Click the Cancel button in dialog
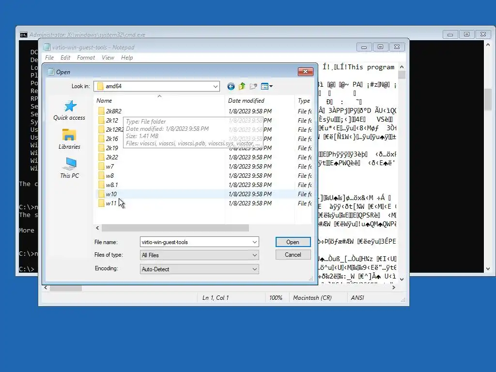 coord(293,255)
